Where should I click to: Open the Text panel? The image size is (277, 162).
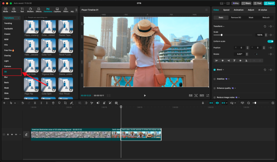(x=22, y=10)
